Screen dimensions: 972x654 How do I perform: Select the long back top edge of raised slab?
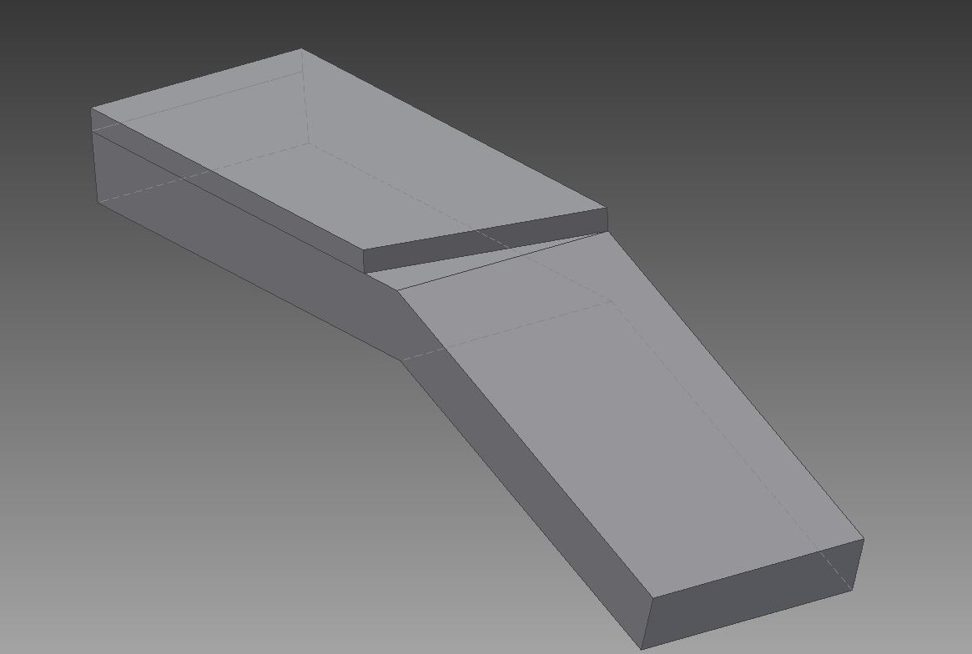[x=455, y=129]
